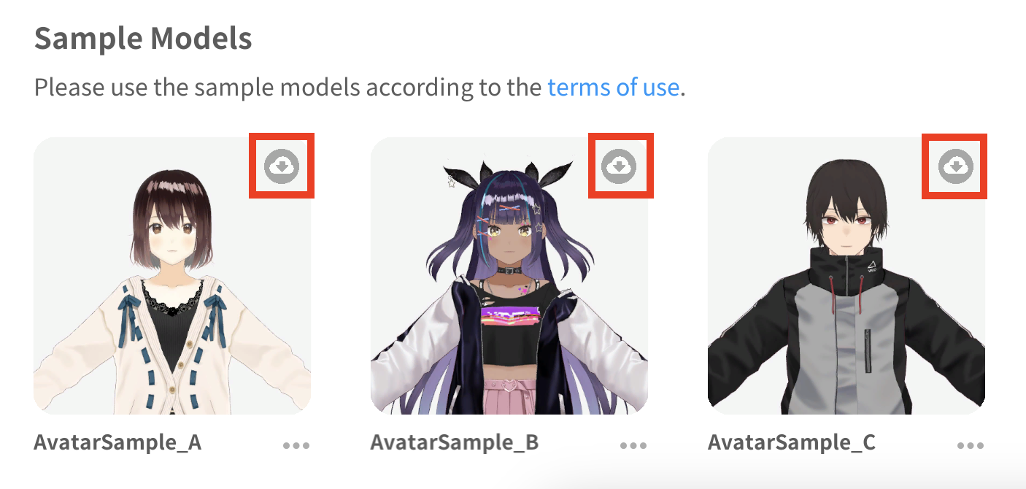The height and width of the screenshot is (489, 1026).
Task: Click the Sample Models heading
Action: [143, 39]
